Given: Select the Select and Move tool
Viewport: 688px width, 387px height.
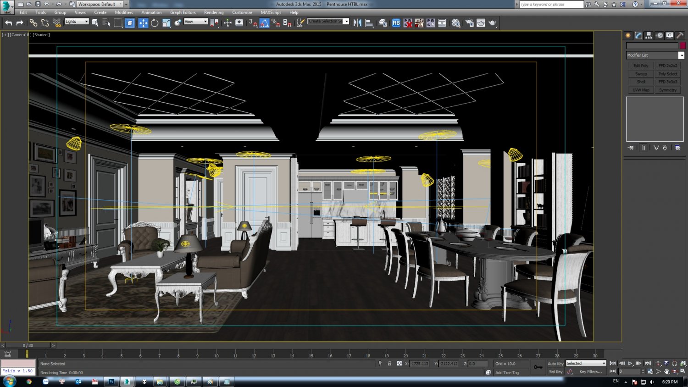Looking at the screenshot, I should [143, 22].
